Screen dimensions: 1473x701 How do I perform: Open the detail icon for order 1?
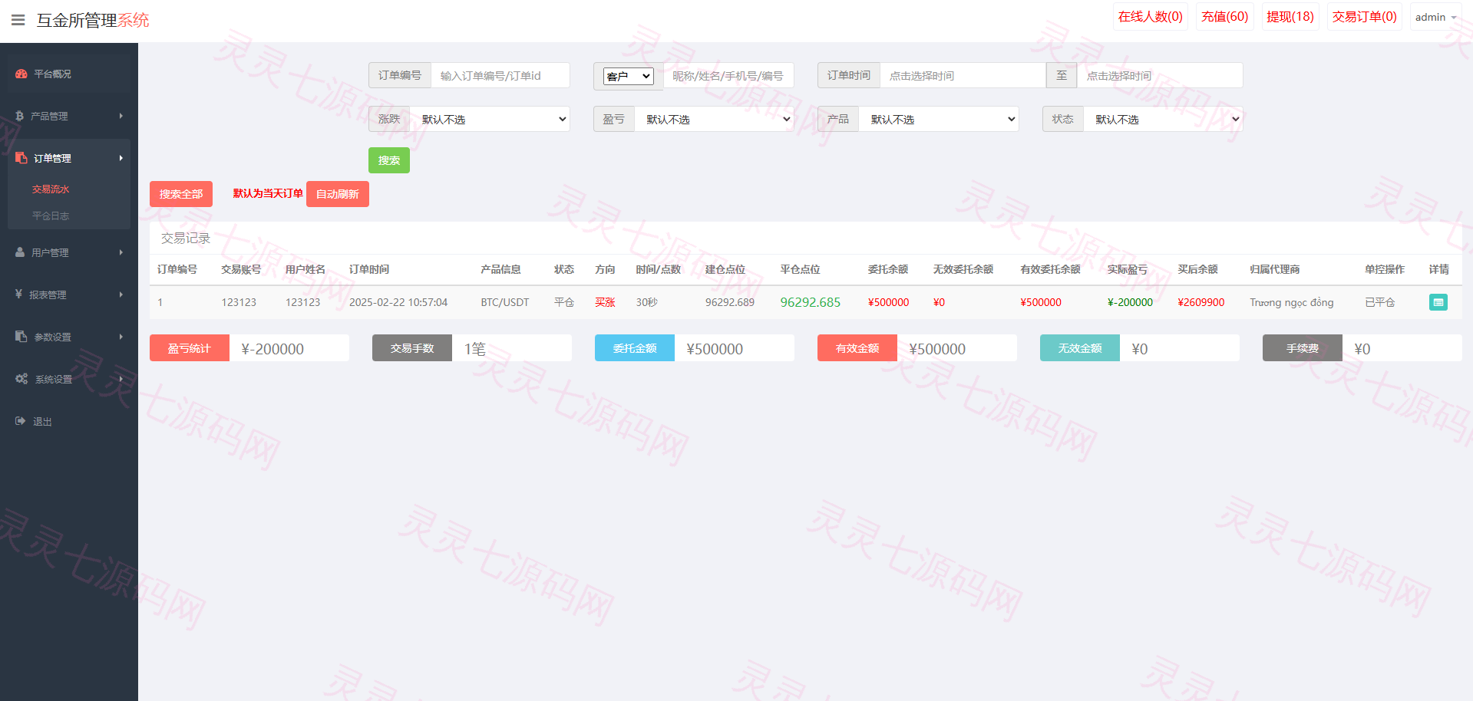(x=1438, y=302)
